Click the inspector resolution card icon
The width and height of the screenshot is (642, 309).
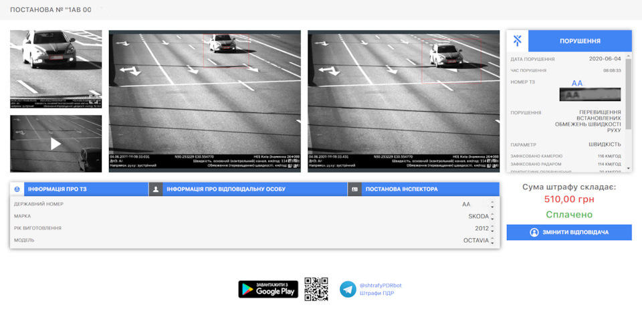(354, 189)
